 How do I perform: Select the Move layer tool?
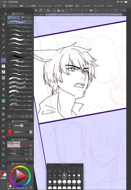[3, 36]
